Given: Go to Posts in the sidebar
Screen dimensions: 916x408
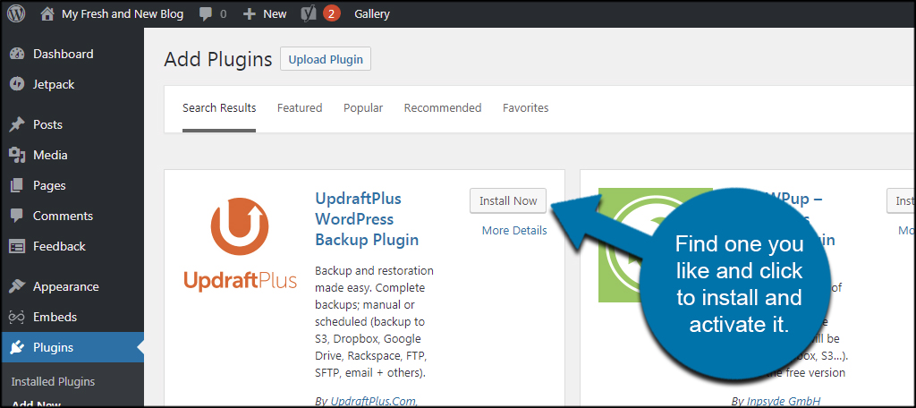Looking at the screenshot, I should point(47,124).
